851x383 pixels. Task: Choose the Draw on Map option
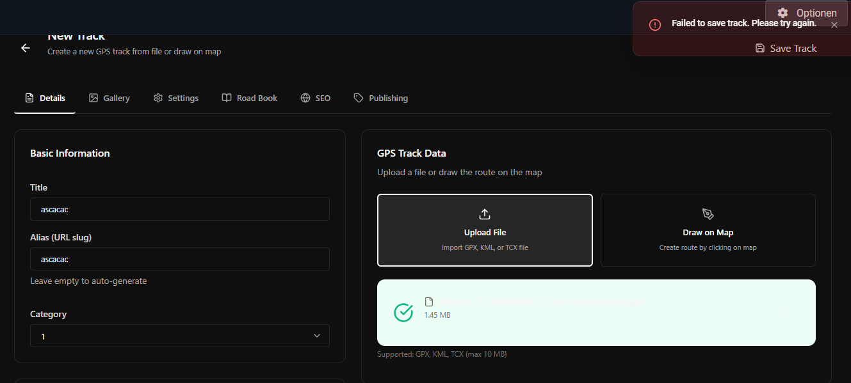click(x=708, y=230)
